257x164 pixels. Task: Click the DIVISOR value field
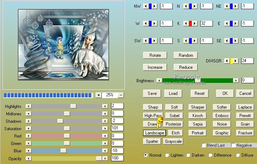pos(247,61)
